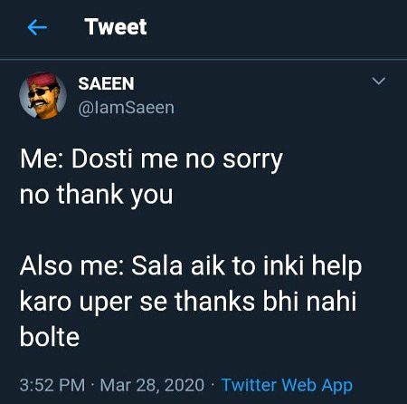
Task: Open the SAEEN display name
Action: 106,83
